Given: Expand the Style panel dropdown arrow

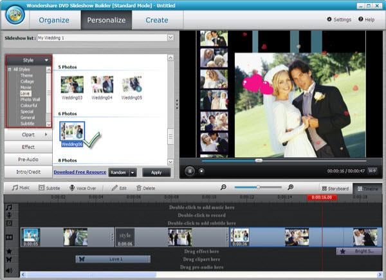Looking at the screenshot, I should click(46, 60).
